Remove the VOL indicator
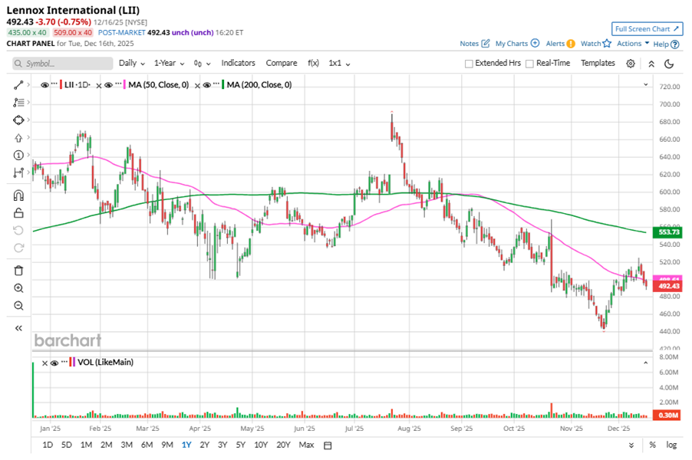Screen dimensions: 692x460 44,363
